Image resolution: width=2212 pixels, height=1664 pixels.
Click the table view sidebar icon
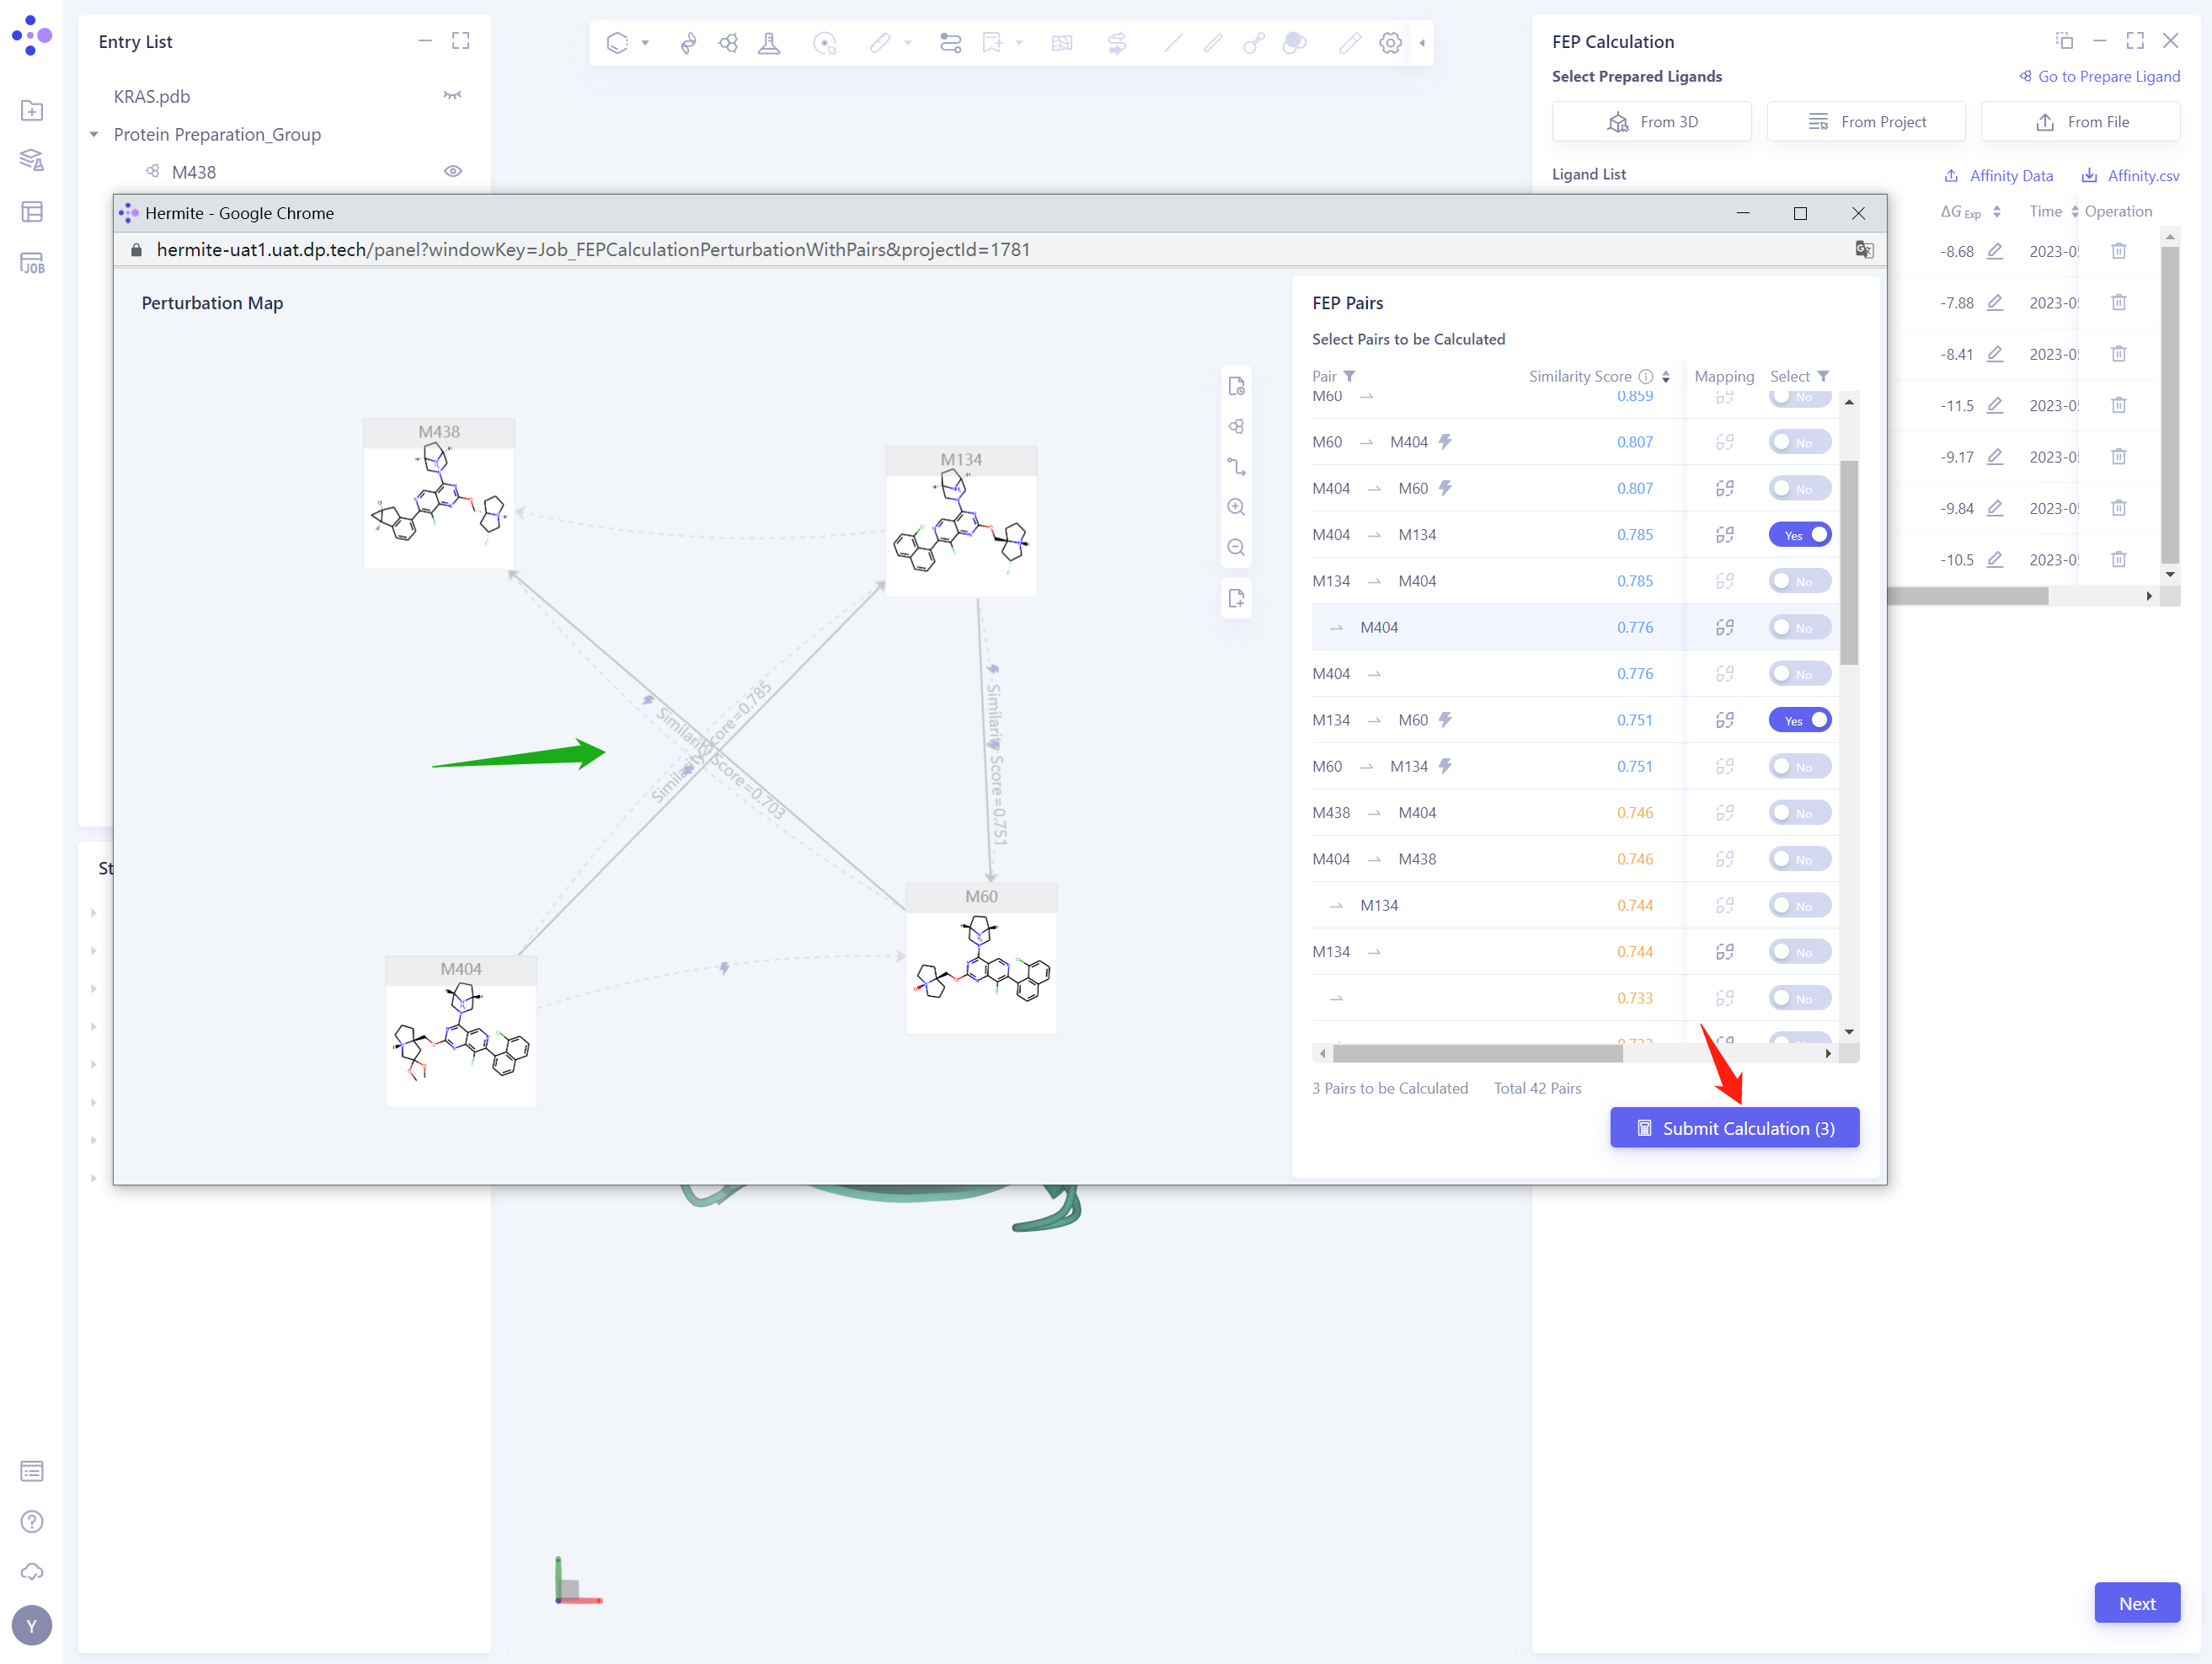[32, 212]
